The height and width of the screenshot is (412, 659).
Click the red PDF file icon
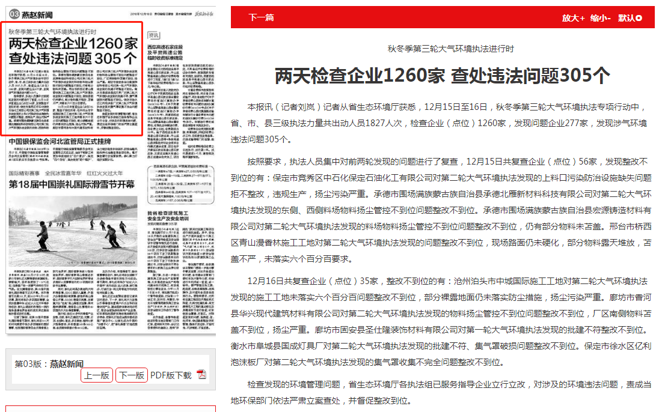click(202, 374)
